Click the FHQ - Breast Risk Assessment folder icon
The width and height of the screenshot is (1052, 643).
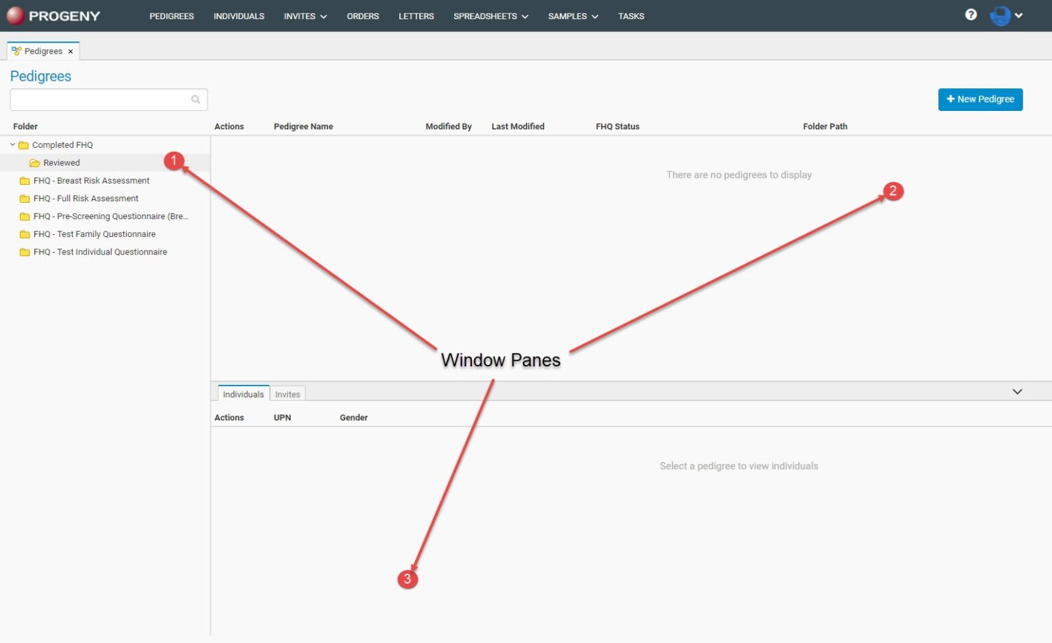(24, 180)
